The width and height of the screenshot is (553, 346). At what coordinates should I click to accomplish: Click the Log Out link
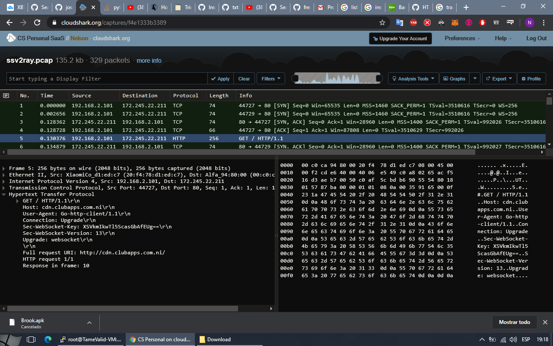537,38
